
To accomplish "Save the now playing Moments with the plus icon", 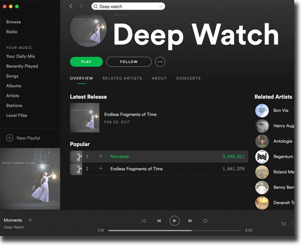I will [x=30, y=220].
